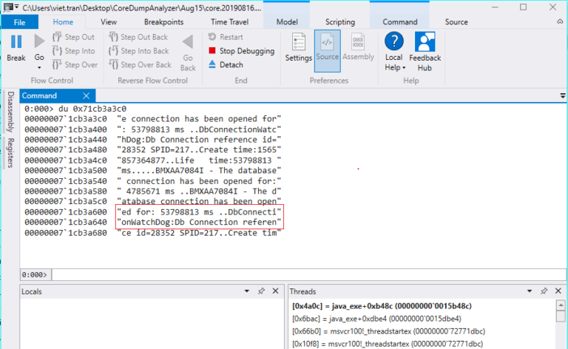Open the File menu button
Viewport: 568px width, 349px height.
click(20, 22)
